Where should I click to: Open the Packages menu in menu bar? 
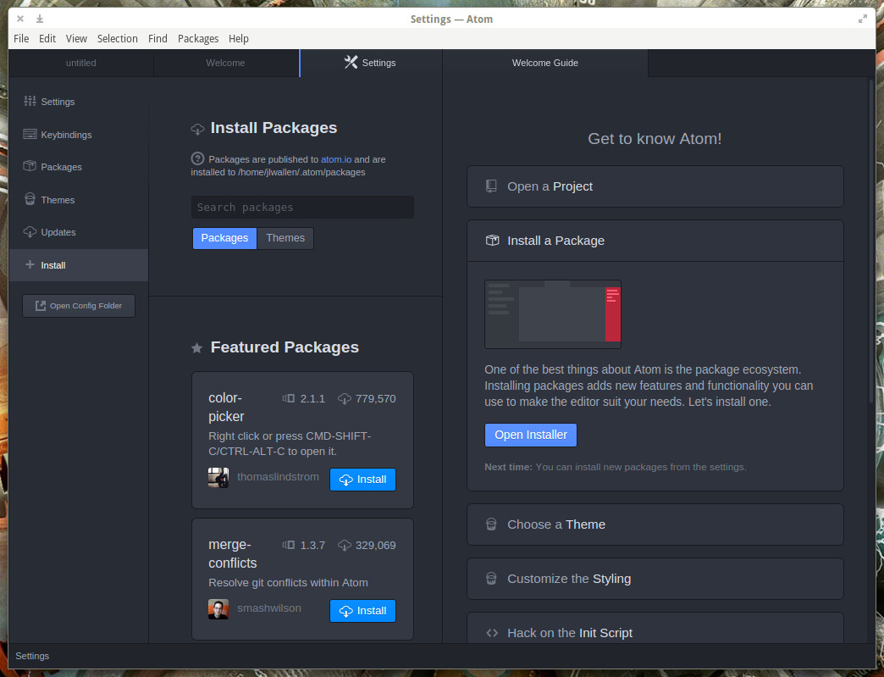(x=198, y=38)
